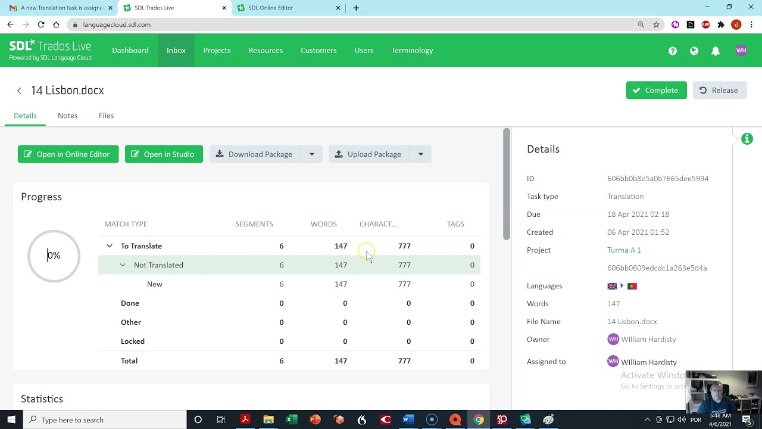Click the Release button
Image resolution: width=762 pixels, height=429 pixels.
tap(719, 90)
